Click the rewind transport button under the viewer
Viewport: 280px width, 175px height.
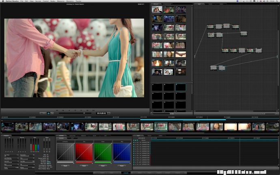coord(57,110)
